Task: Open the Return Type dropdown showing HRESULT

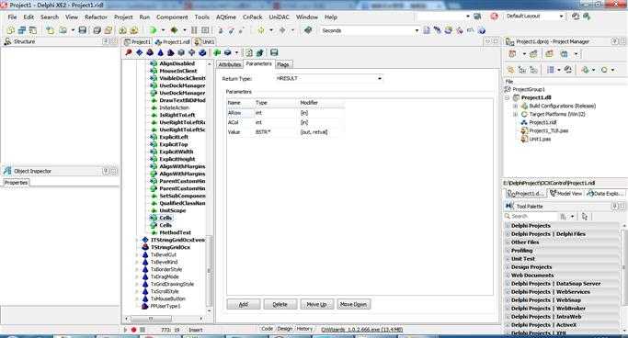Action: [380, 78]
